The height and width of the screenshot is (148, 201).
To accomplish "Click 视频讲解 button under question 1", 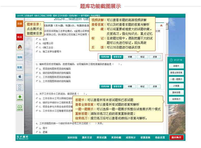I will click(x=105, y=57).
